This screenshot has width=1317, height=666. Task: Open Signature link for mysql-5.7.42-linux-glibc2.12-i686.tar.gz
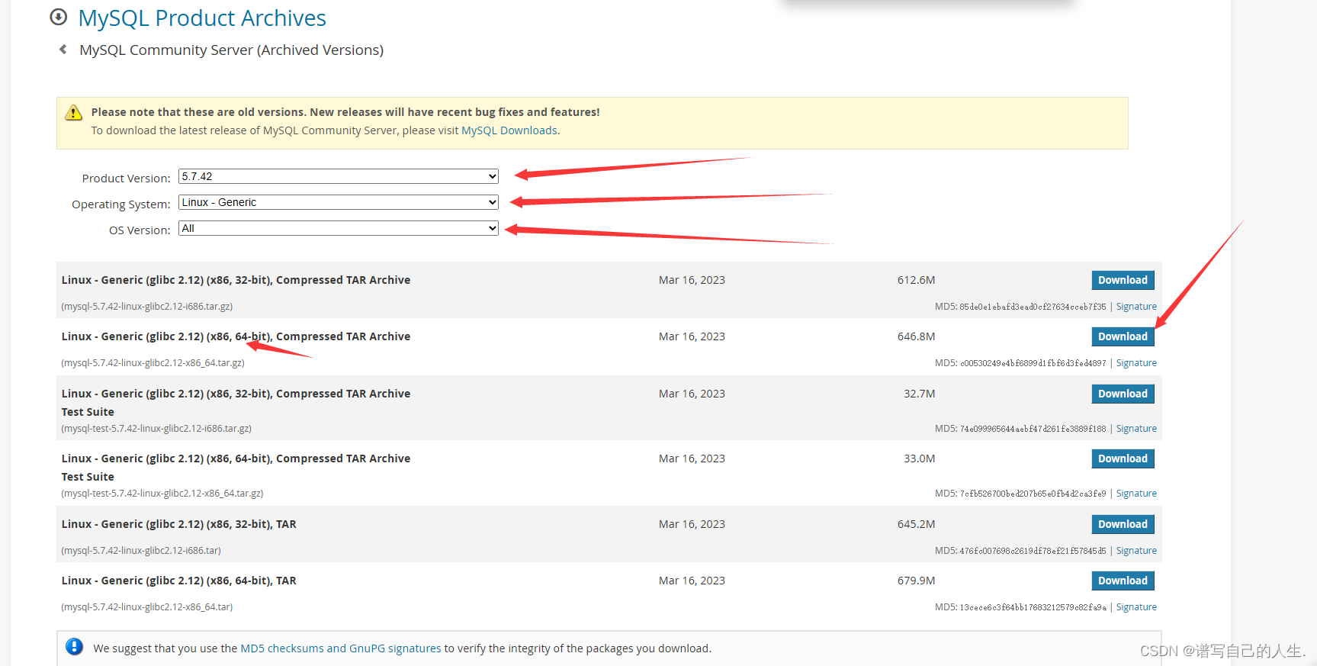point(1136,307)
